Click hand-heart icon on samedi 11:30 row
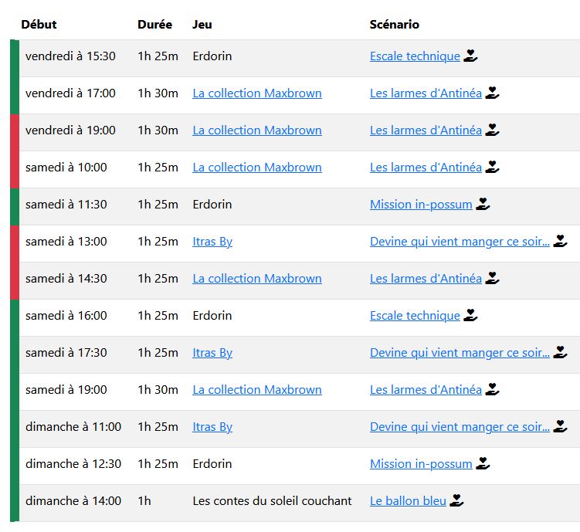 (x=483, y=204)
